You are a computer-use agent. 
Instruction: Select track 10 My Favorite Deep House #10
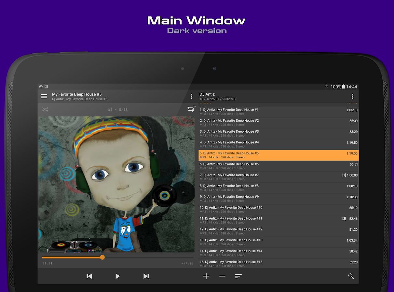tap(279, 210)
